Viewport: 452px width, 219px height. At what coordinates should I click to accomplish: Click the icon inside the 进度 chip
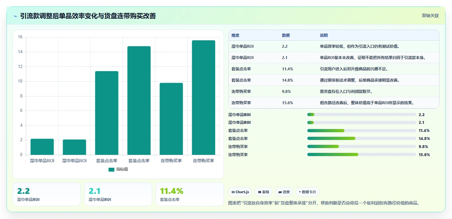pos(280,192)
